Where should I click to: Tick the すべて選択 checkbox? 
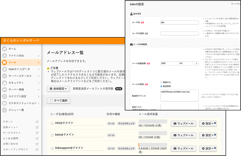pyautogui.click(x=52, y=100)
